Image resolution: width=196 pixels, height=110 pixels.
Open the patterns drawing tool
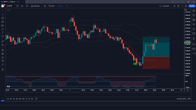point(2,22)
